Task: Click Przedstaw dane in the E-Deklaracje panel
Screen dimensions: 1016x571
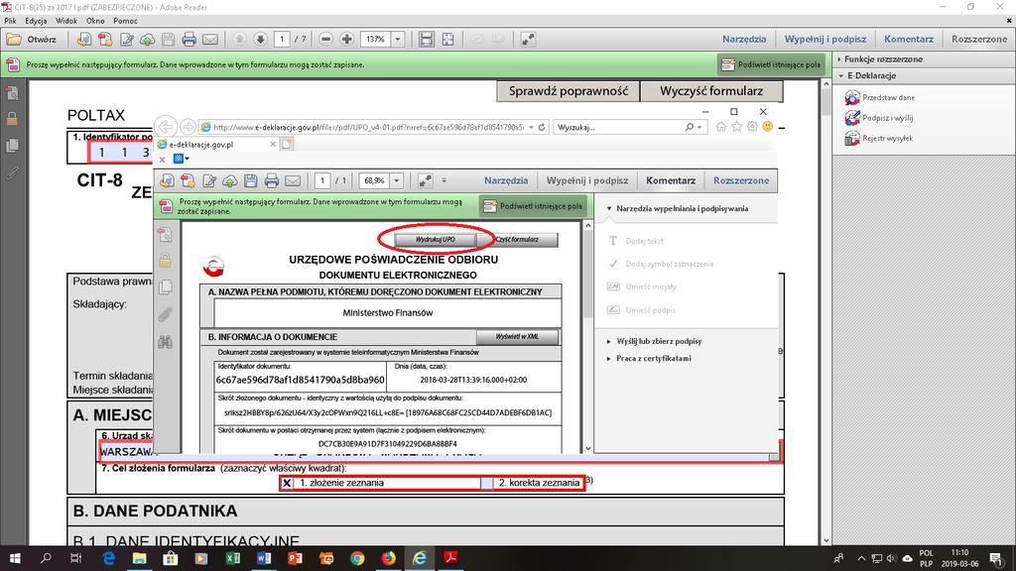Action: pyautogui.click(x=879, y=98)
